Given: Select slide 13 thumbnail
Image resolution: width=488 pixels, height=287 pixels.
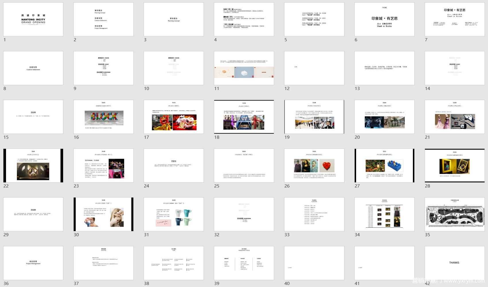Looking at the screenshot, I should (384, 68).
